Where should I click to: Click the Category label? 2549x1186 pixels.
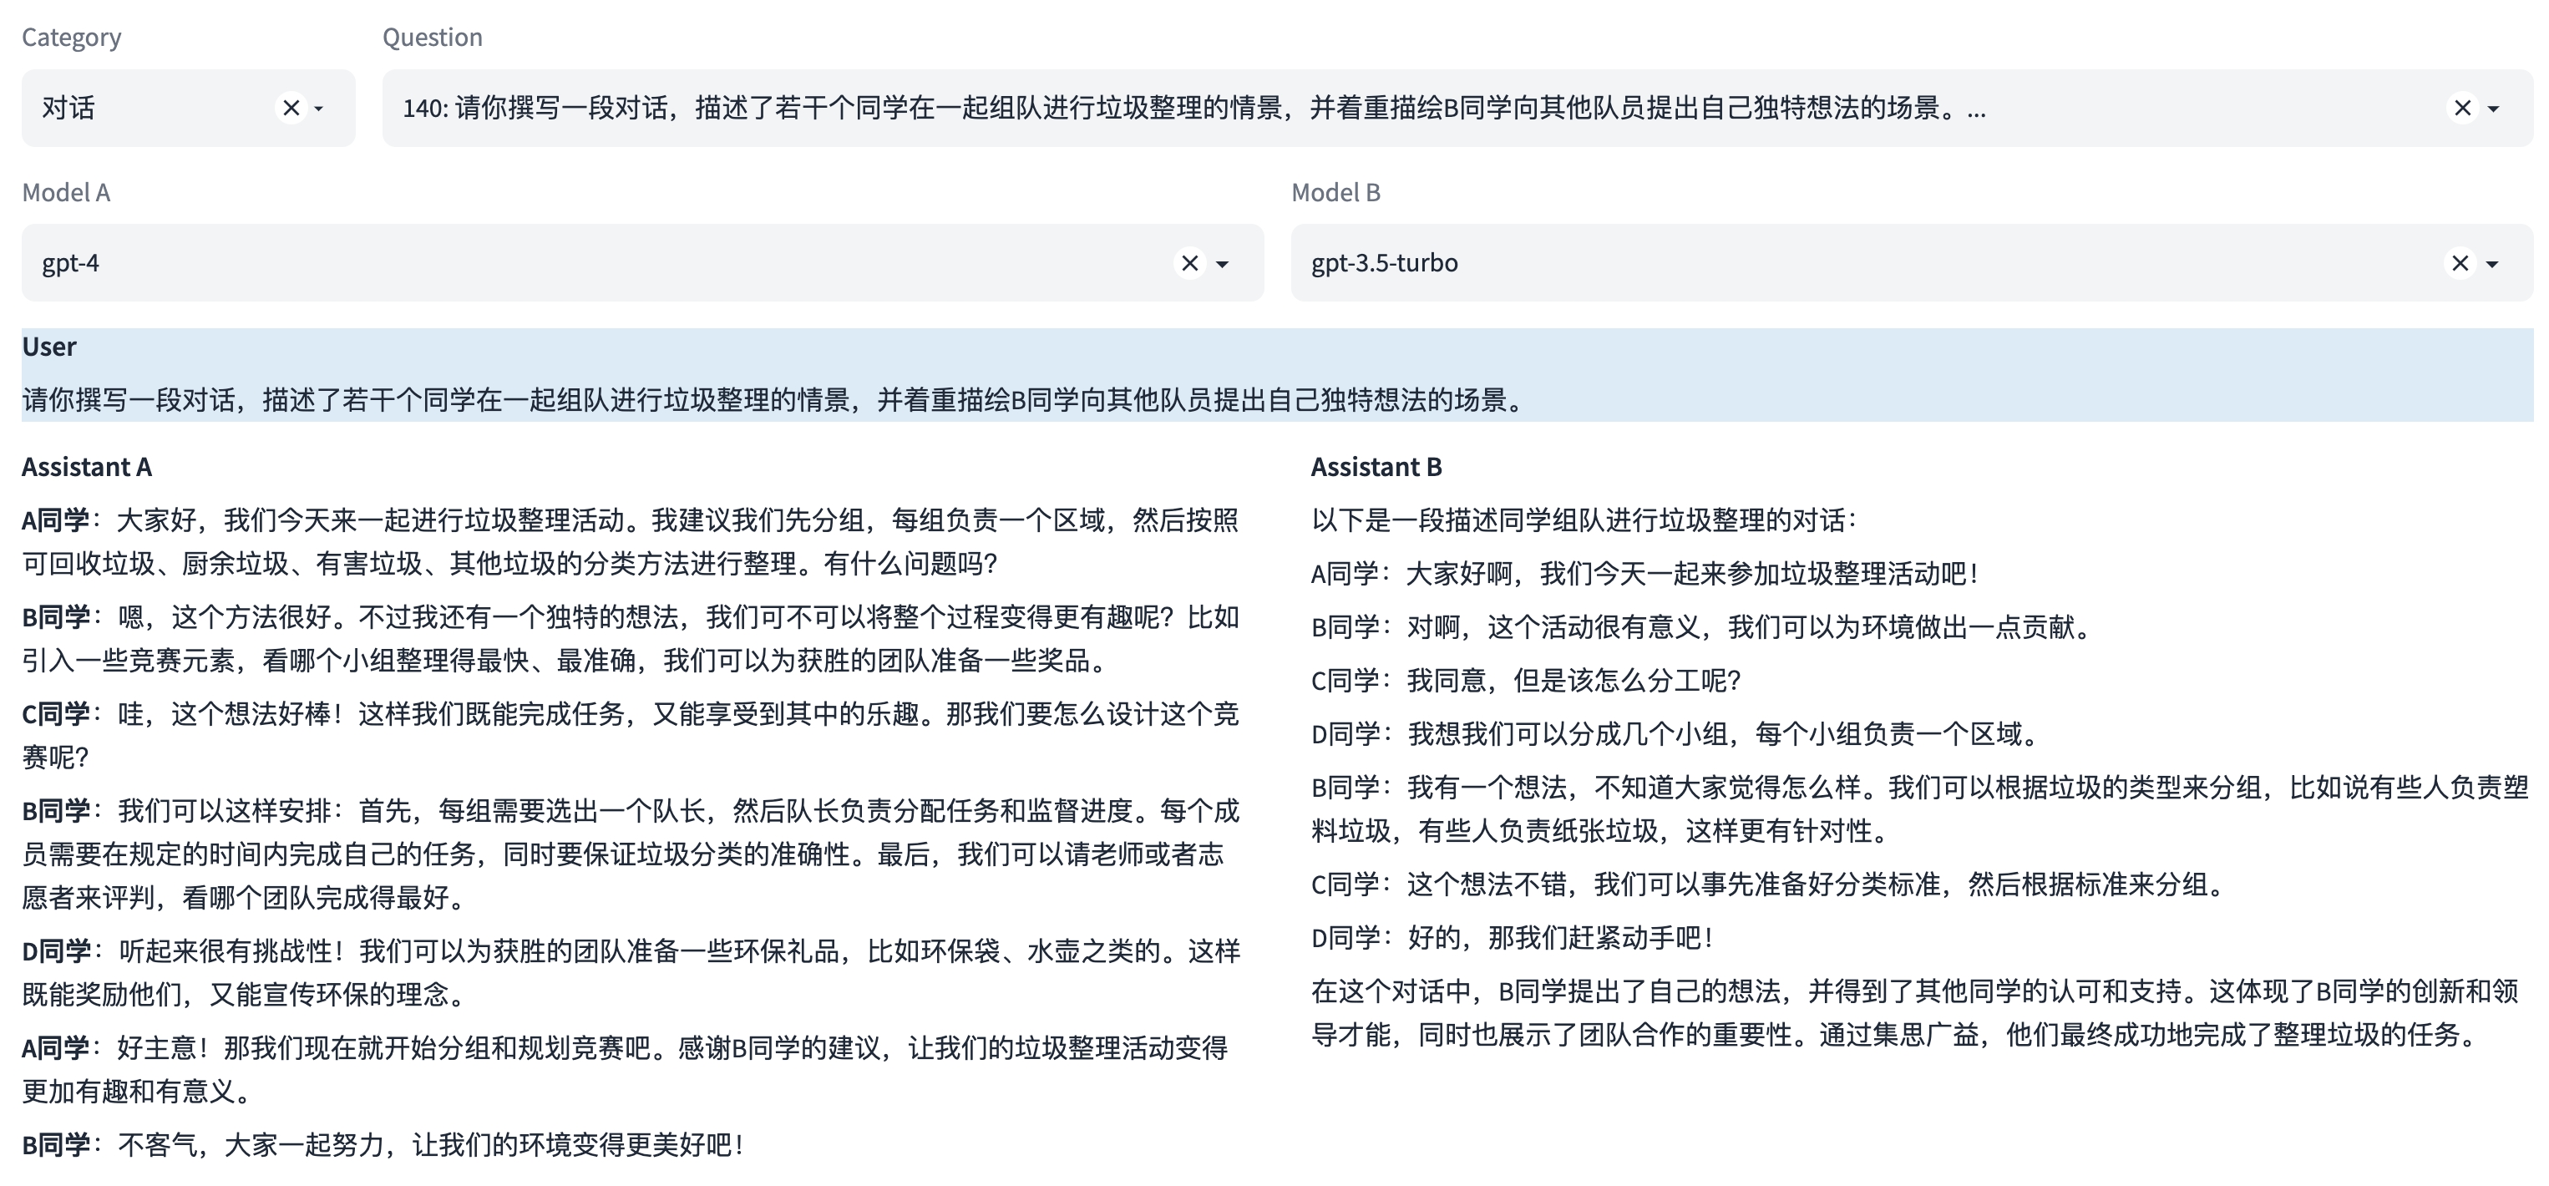pos(71,38)
